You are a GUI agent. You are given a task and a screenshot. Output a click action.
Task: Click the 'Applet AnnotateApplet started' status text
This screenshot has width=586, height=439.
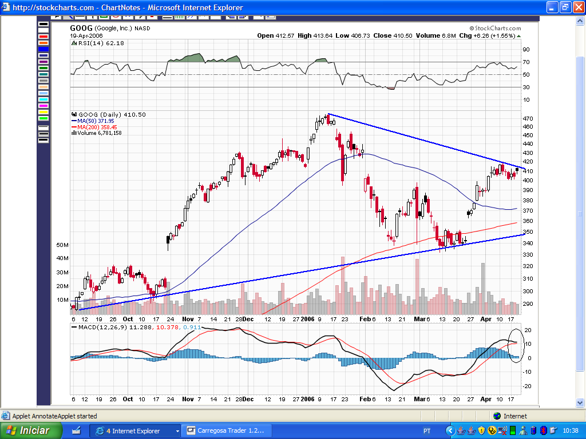pos(54,416)
